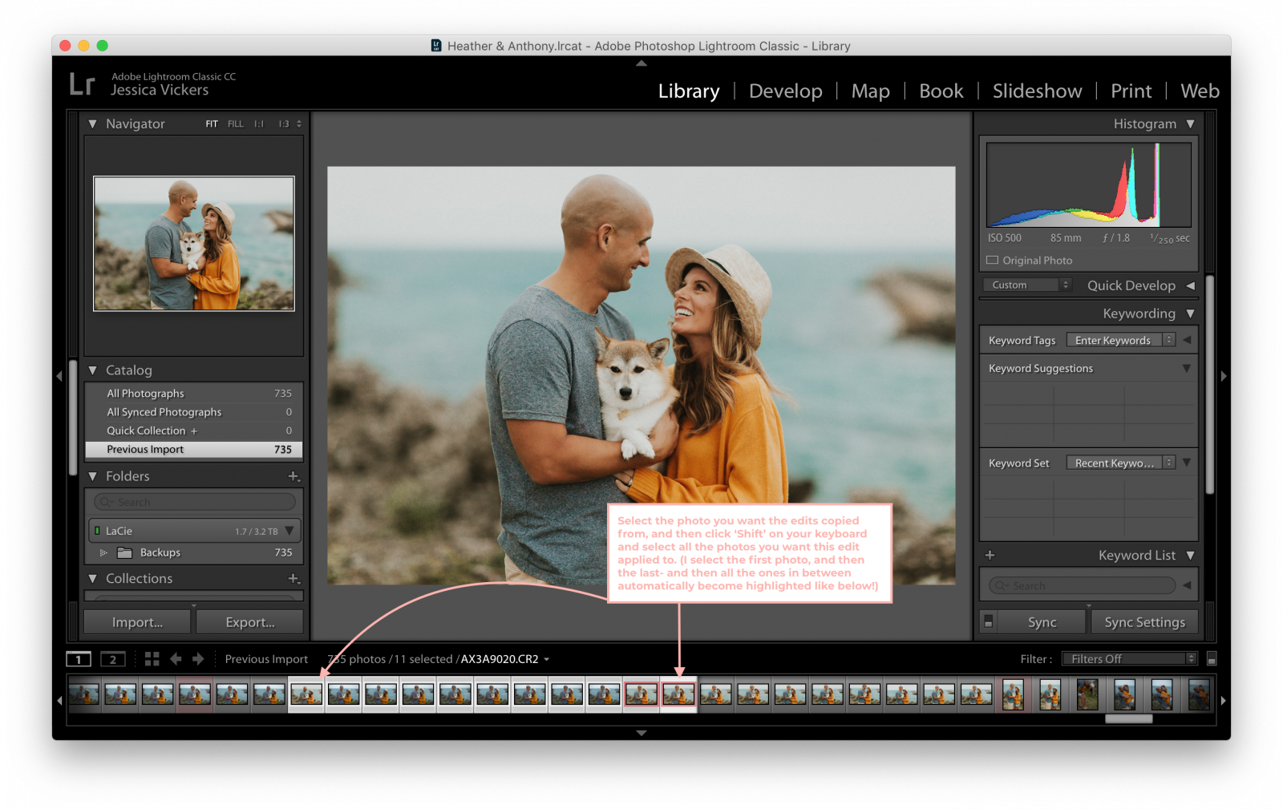The height and width of the screenshot is (809, 1283).
Task: Click the plus icon next to Collections
Action: [x=292, y=578]
